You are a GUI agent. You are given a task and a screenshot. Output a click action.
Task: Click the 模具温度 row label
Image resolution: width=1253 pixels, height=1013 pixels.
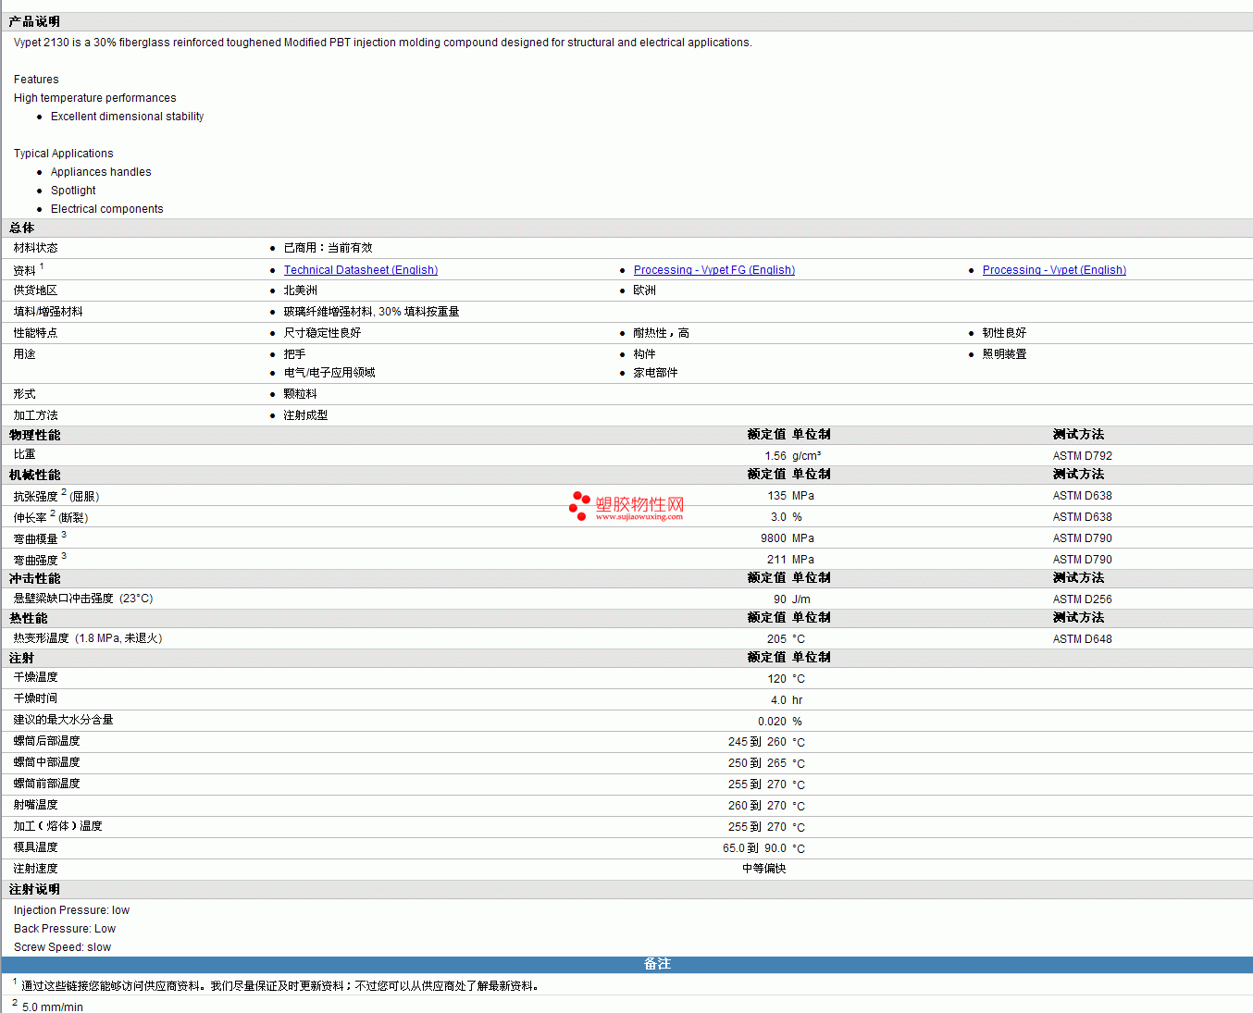(x=36, y=847)
